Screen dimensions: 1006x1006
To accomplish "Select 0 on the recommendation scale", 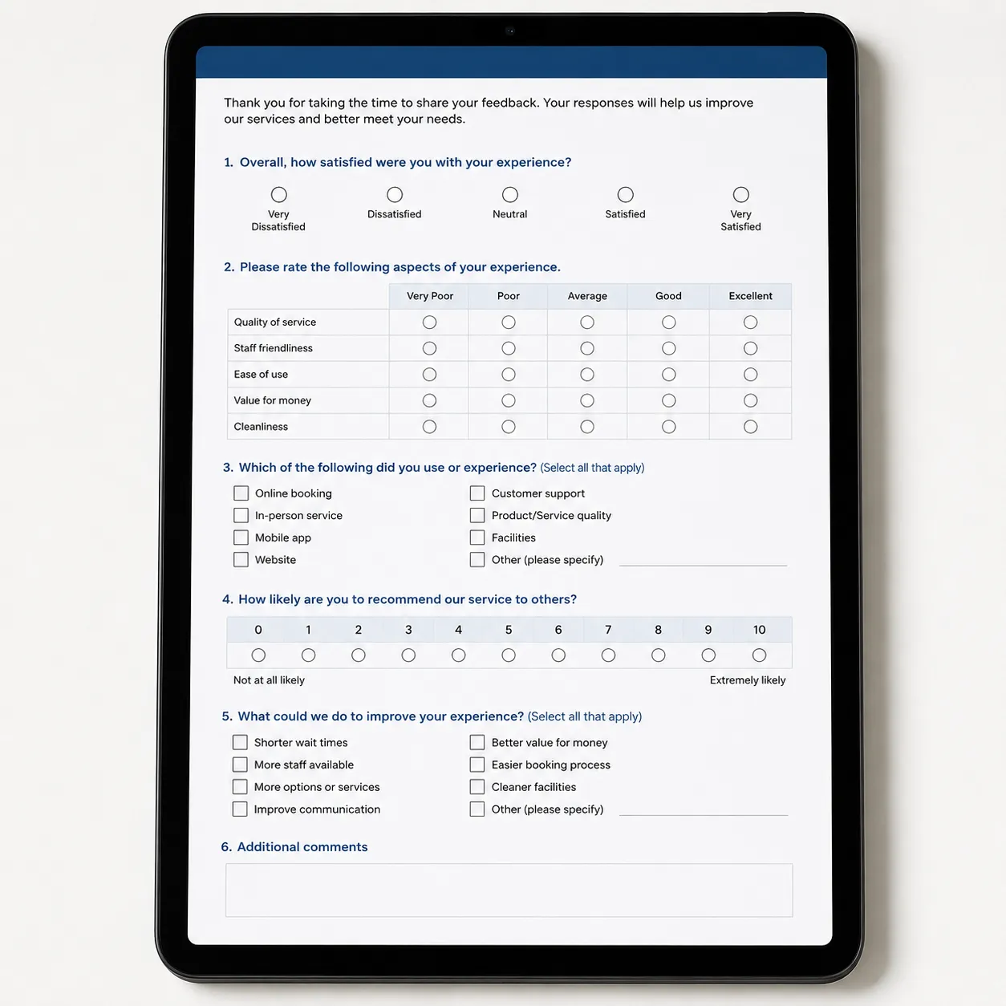I will pos(258,655).
